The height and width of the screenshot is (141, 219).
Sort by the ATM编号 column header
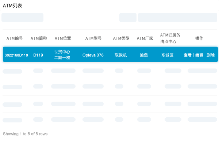15,38
